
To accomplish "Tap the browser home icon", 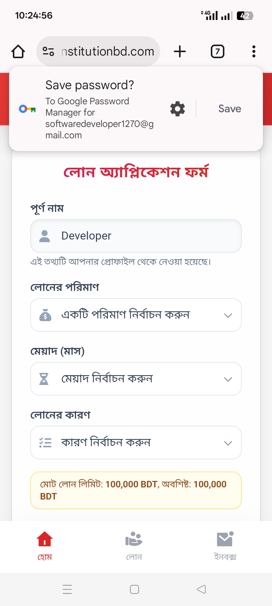I will (x=18, y=51).
